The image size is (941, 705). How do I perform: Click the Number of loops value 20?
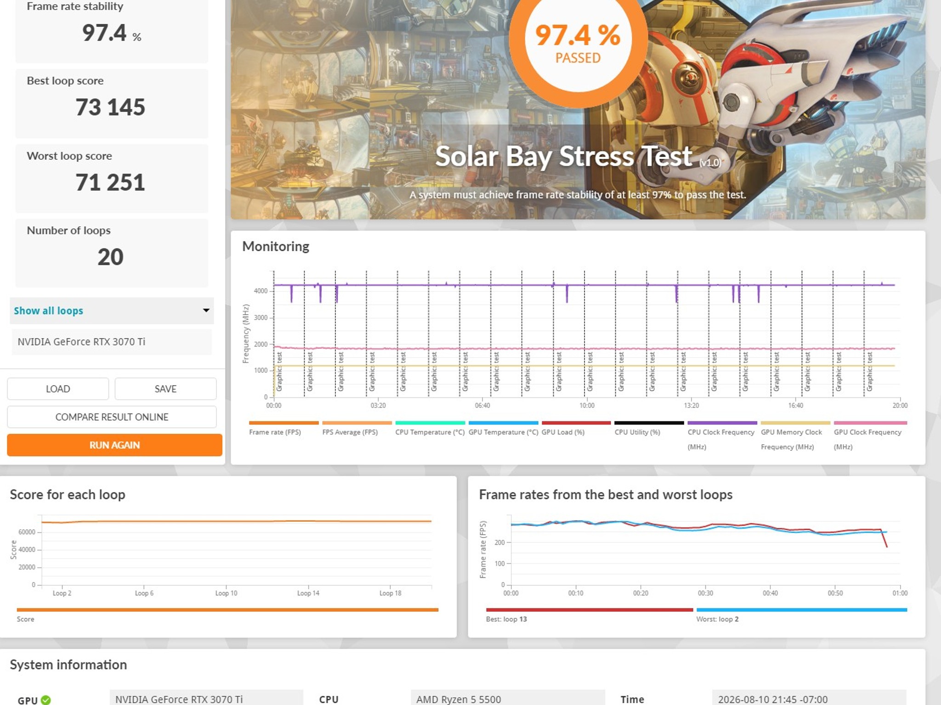[110, 257]
